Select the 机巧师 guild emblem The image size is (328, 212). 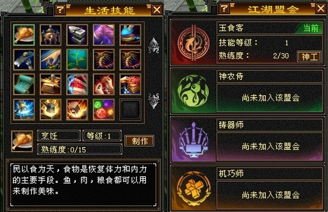click(x=193, y=188)
